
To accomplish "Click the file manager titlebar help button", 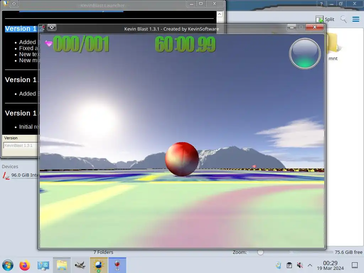I will [x=321, y=4].
